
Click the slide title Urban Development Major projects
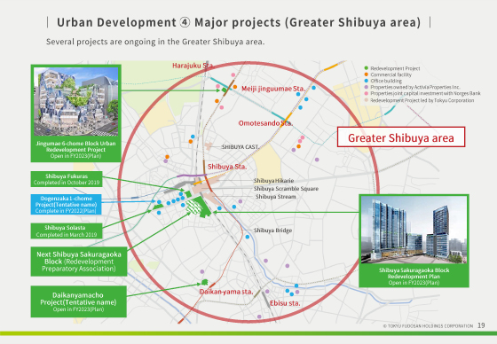click(239, 22)
